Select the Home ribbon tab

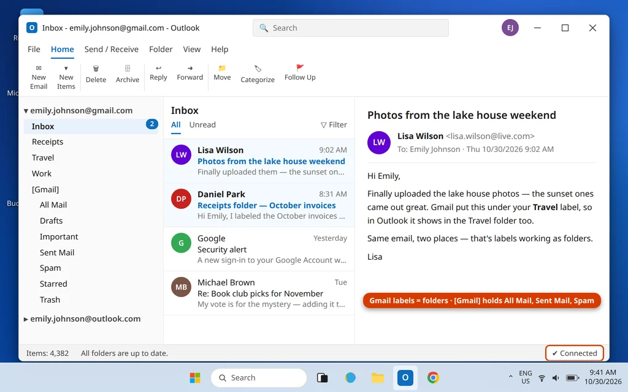[x=62, y=49]
